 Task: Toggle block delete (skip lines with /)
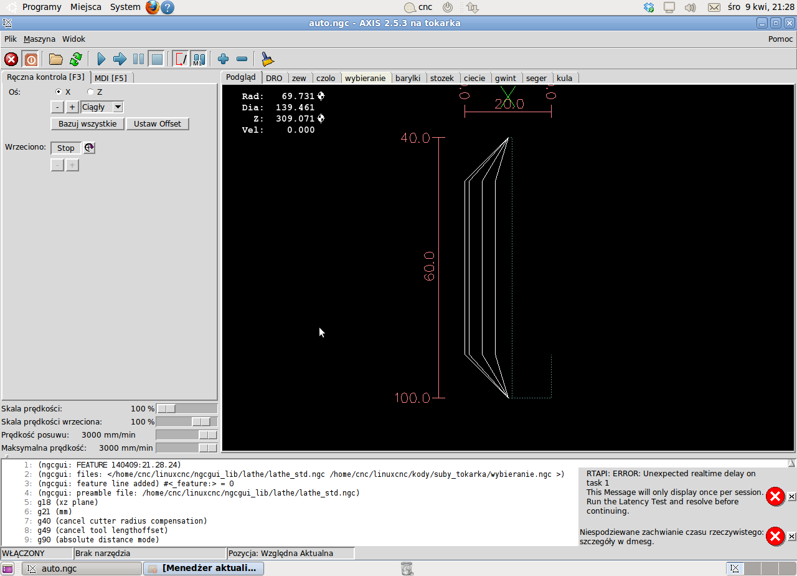coord(181,59)
